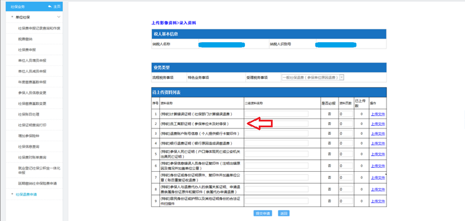
Task: Click 资料页数 field in row 9
Action: [346, 201]
